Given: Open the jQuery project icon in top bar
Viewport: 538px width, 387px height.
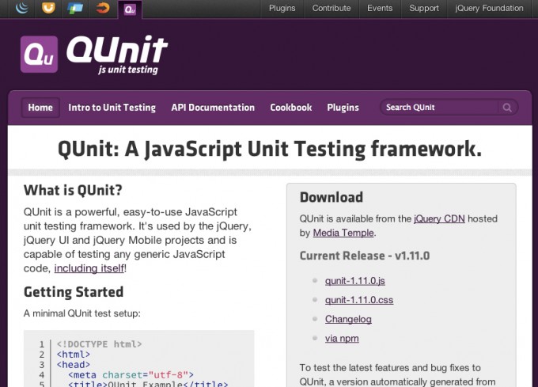Looking at the screenshot, I should coord(22,8).
